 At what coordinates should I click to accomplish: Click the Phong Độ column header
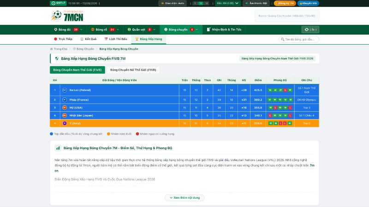click(280, 80)
